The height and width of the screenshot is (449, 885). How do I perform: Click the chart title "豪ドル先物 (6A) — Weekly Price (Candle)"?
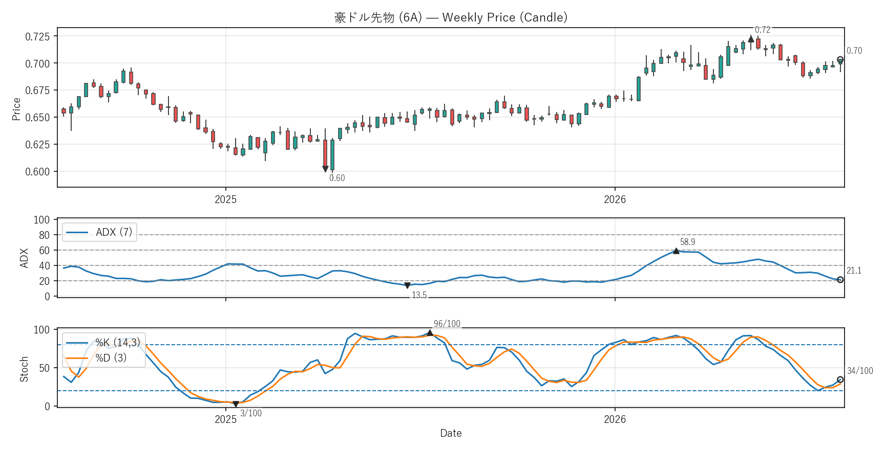click(451, 17)
